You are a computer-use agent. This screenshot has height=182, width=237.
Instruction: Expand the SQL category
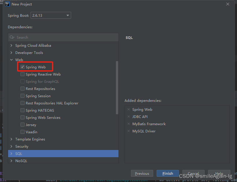(11, 154)
